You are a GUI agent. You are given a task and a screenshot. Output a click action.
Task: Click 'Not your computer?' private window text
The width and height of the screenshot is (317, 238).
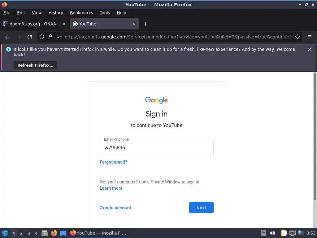[x=150, y=182]
